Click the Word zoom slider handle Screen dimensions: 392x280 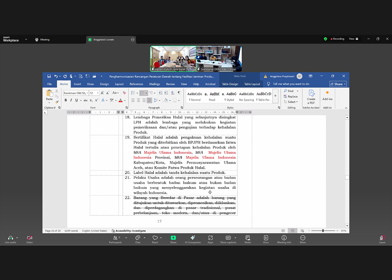(323, 230)
